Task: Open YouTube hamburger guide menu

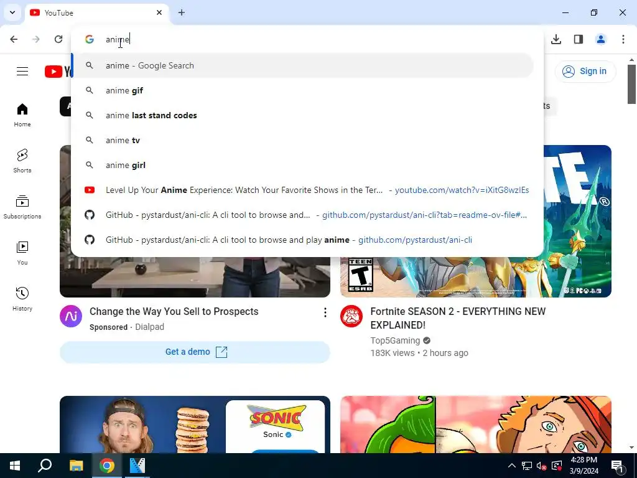Action: coord(22,71)
